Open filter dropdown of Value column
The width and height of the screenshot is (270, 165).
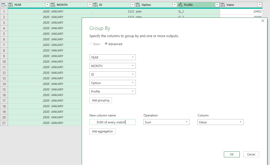[x=259, y=5]
